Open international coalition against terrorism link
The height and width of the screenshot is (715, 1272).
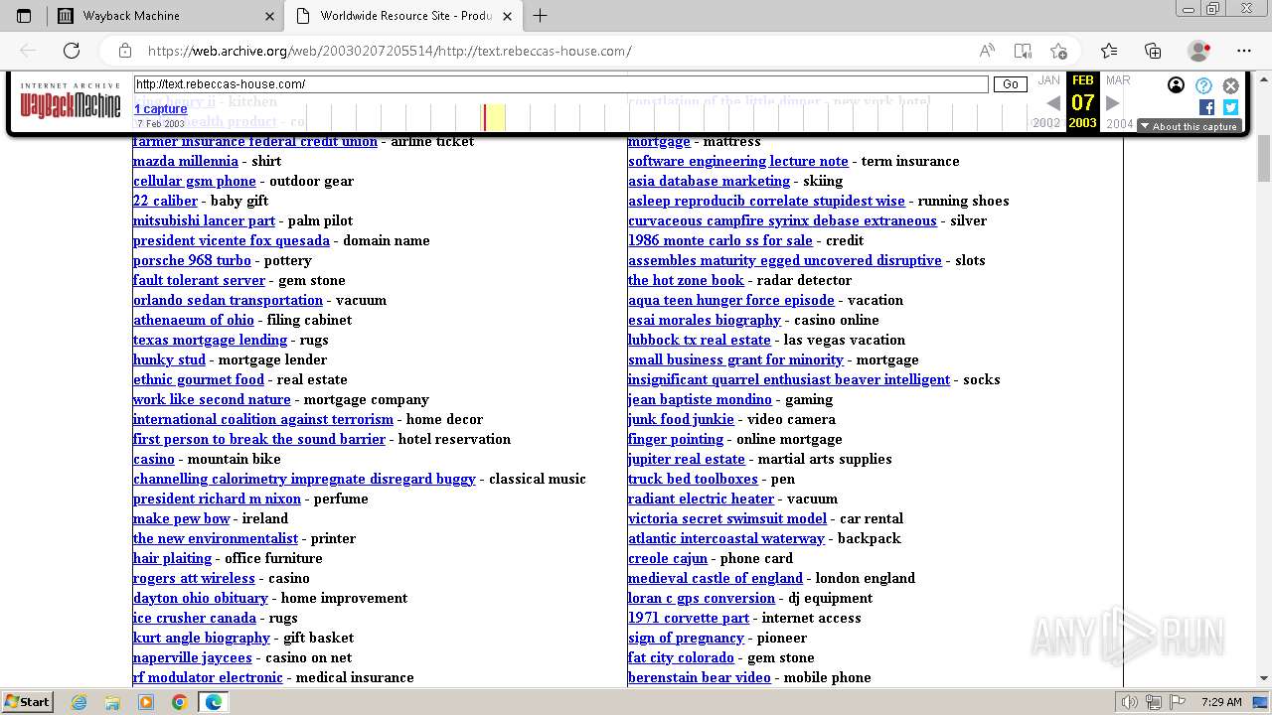[263, 419]
